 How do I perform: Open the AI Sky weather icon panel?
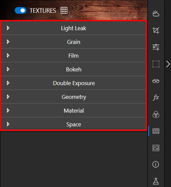[x=156, y=13]
